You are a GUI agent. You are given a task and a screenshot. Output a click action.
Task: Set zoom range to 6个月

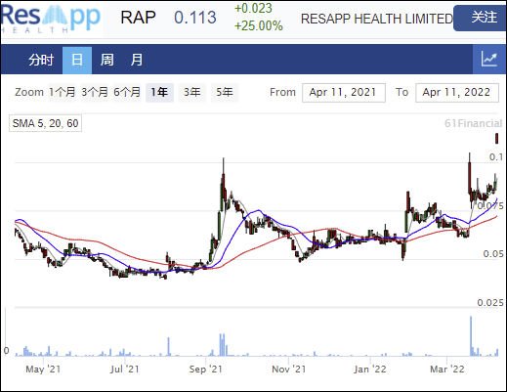click(127, 92)
